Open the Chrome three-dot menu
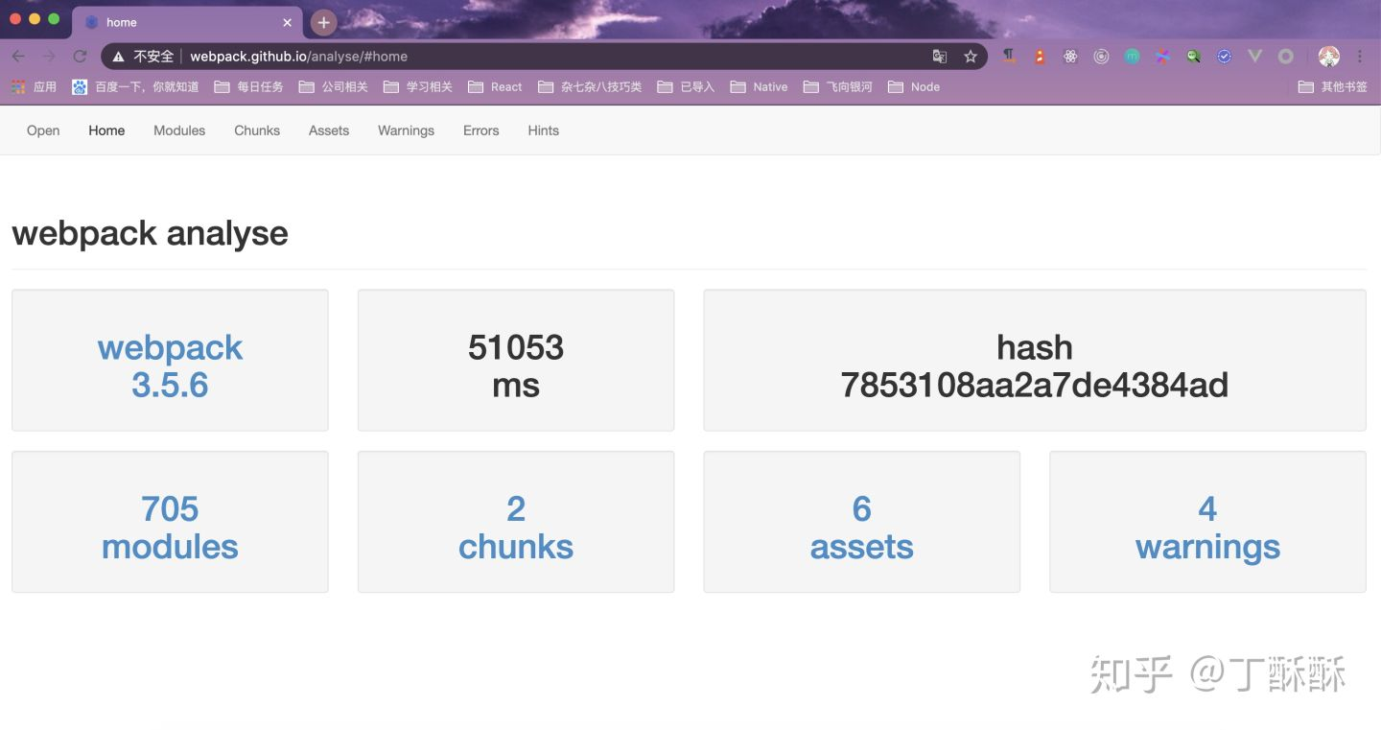1381x730 pixels. tap(1360, 57)
